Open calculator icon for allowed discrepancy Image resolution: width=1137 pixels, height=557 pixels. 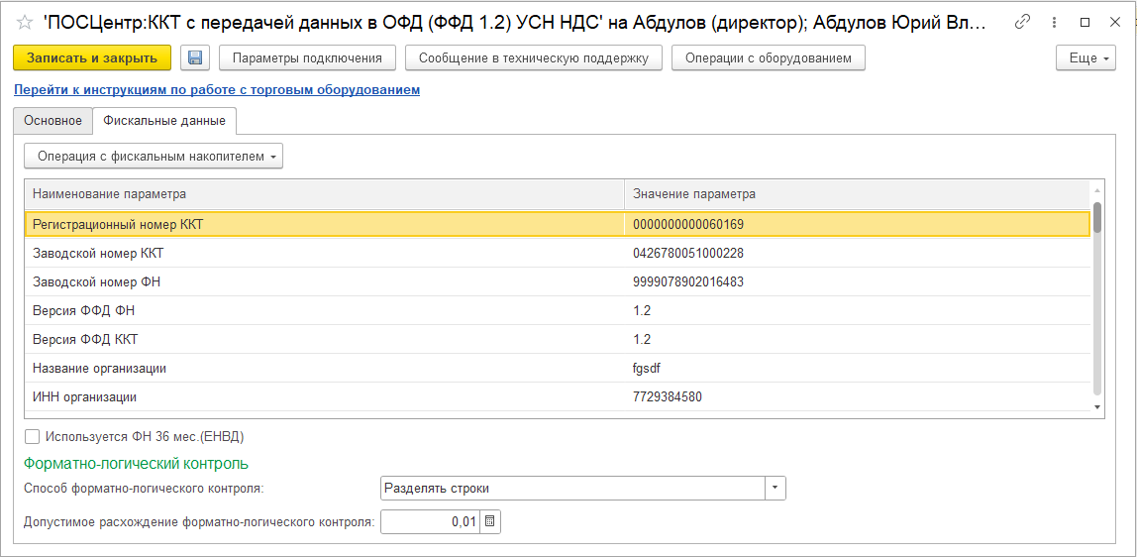490,521
